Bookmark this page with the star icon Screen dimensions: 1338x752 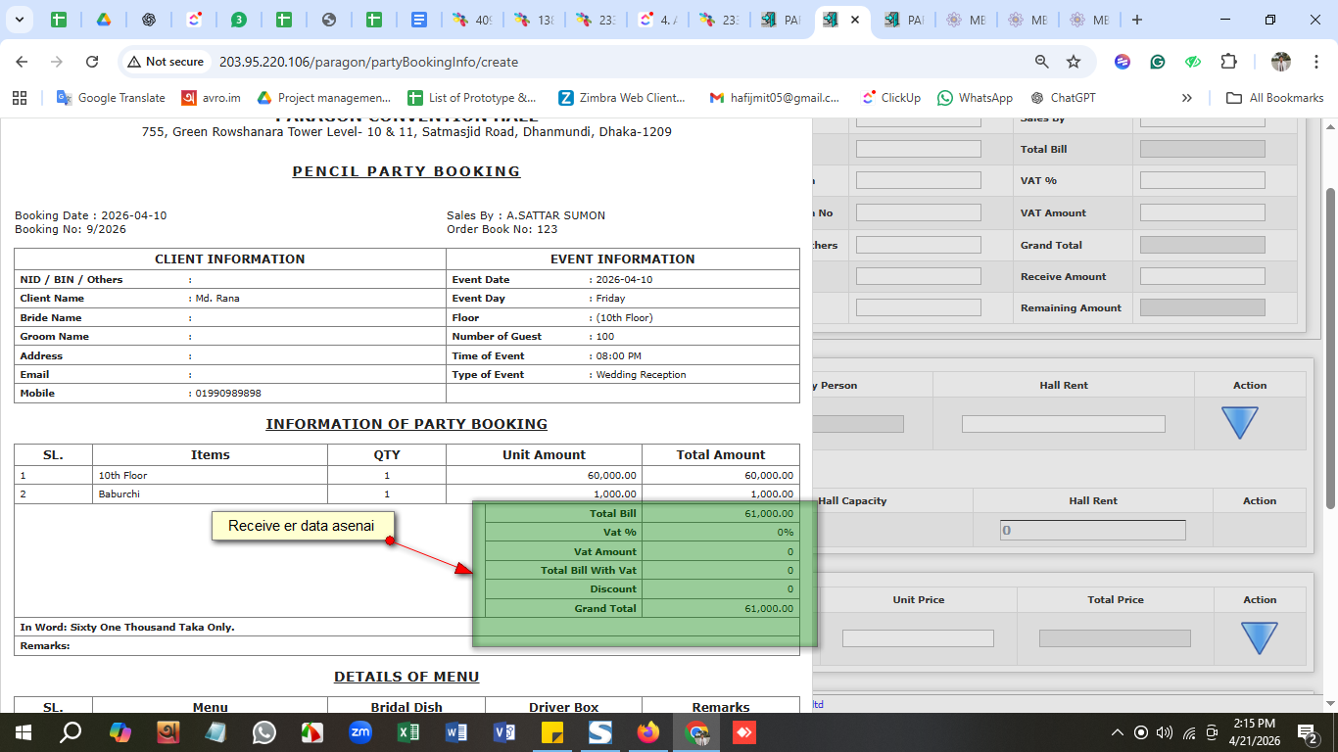[1074, 62]
